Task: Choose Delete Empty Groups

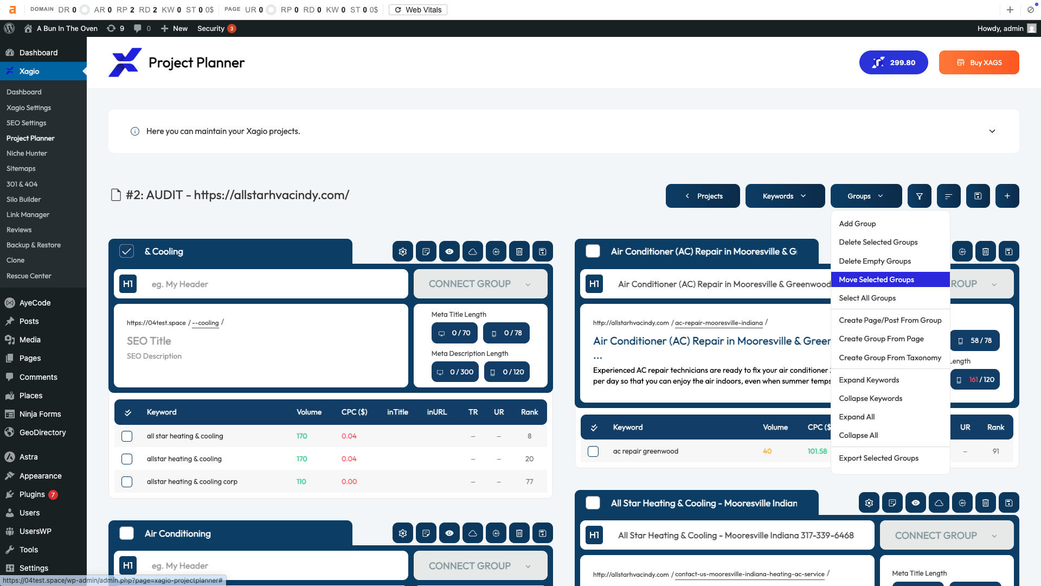Action: (890, 261)
